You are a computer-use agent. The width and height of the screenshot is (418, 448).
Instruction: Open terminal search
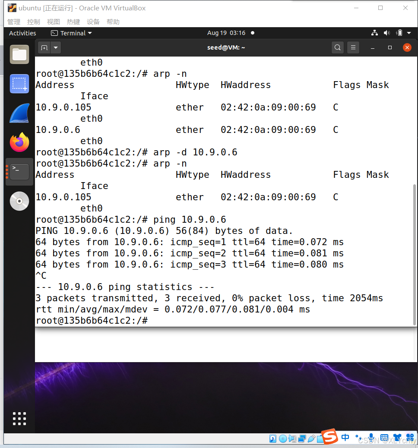[338, 47]
